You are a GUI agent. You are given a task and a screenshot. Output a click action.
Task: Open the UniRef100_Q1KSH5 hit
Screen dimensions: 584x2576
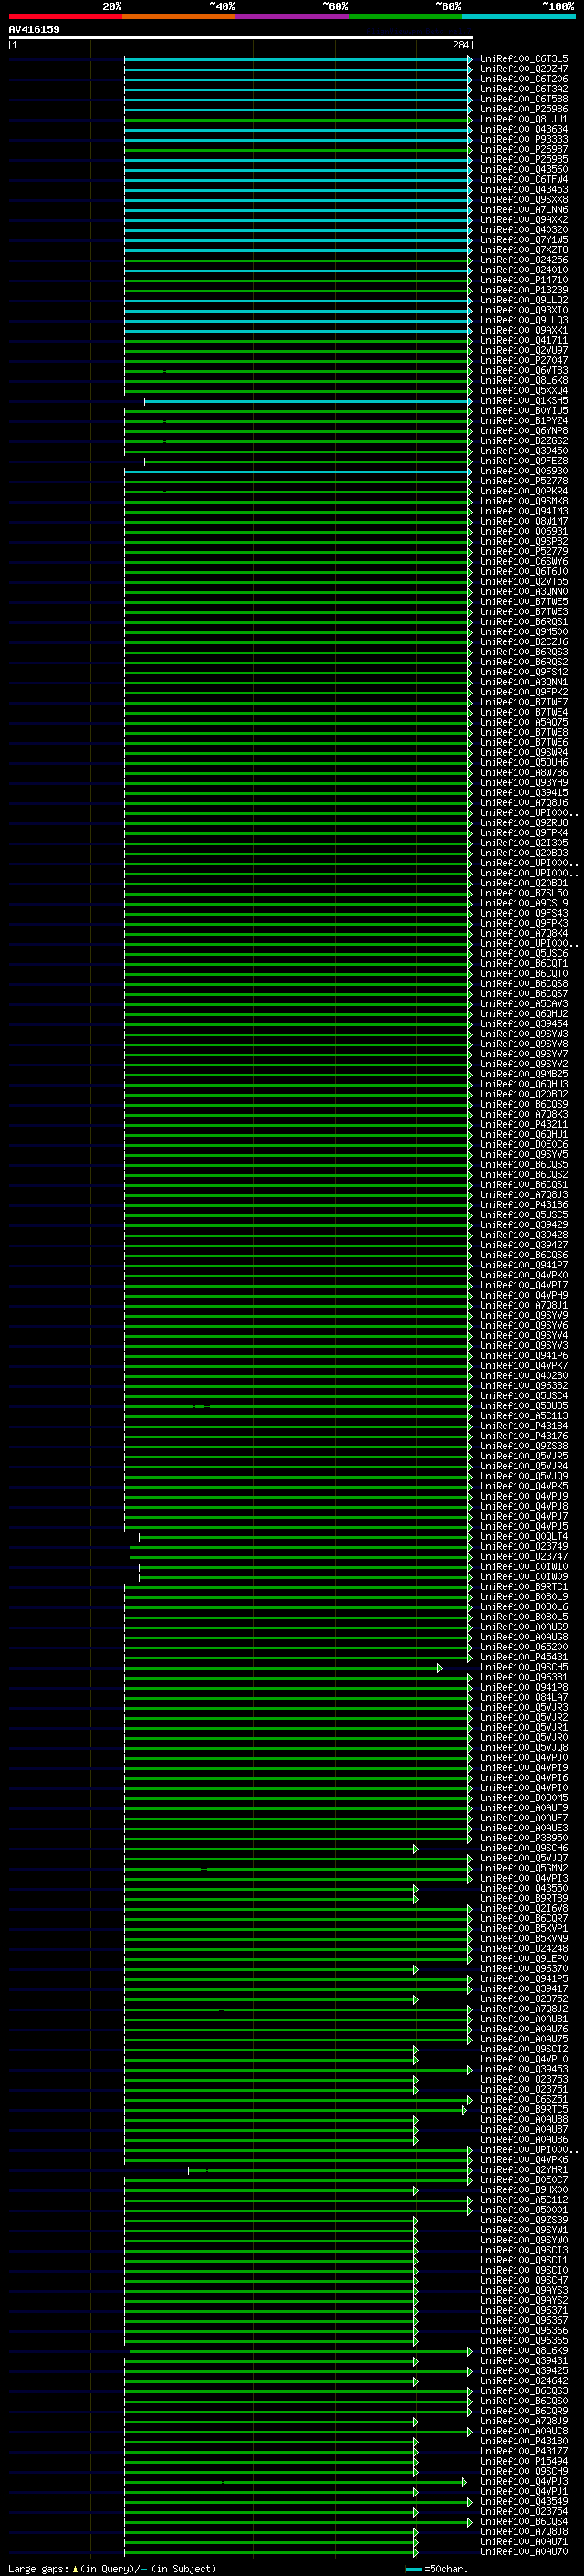pyautogui.click(x=524, y=401)
